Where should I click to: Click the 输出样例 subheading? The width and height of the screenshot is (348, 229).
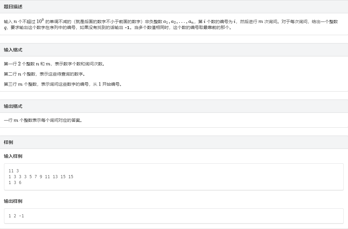(x=13, y=201)
